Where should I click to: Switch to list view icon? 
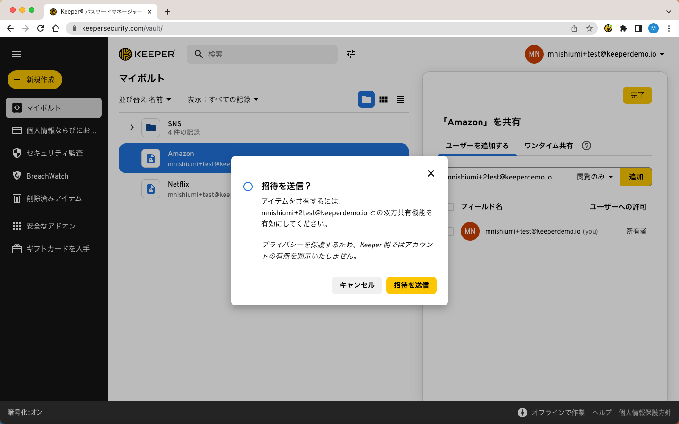[x=400, y=99]
